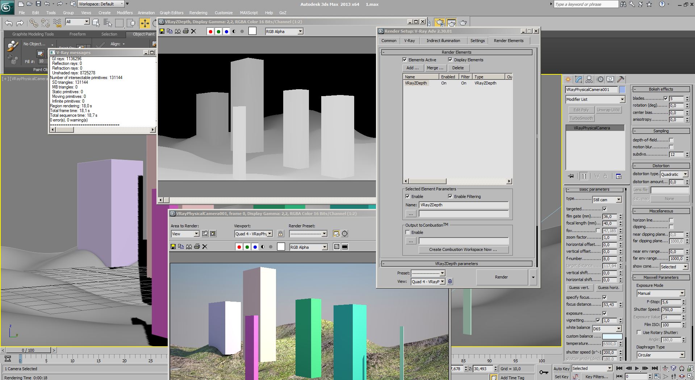Click the Add render element button
This screenshot has height=380, width=695.
(x=412, y=68)
